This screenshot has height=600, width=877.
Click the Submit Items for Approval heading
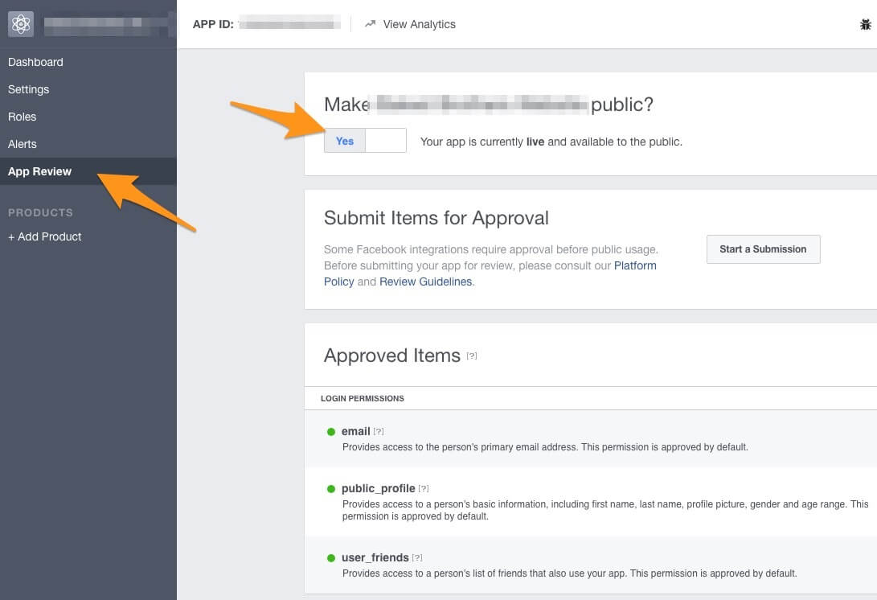pos(436,218)
